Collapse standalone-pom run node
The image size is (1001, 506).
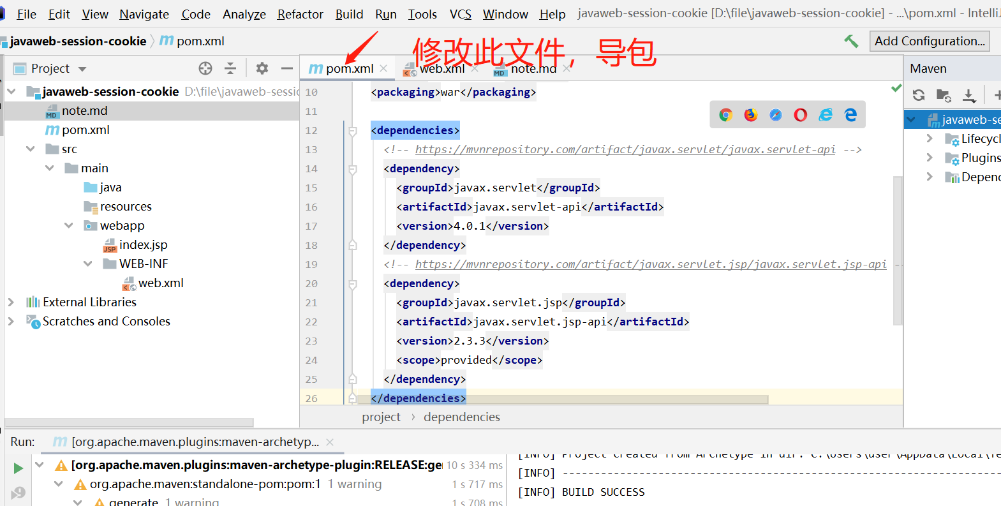click(x=59, y=484)
